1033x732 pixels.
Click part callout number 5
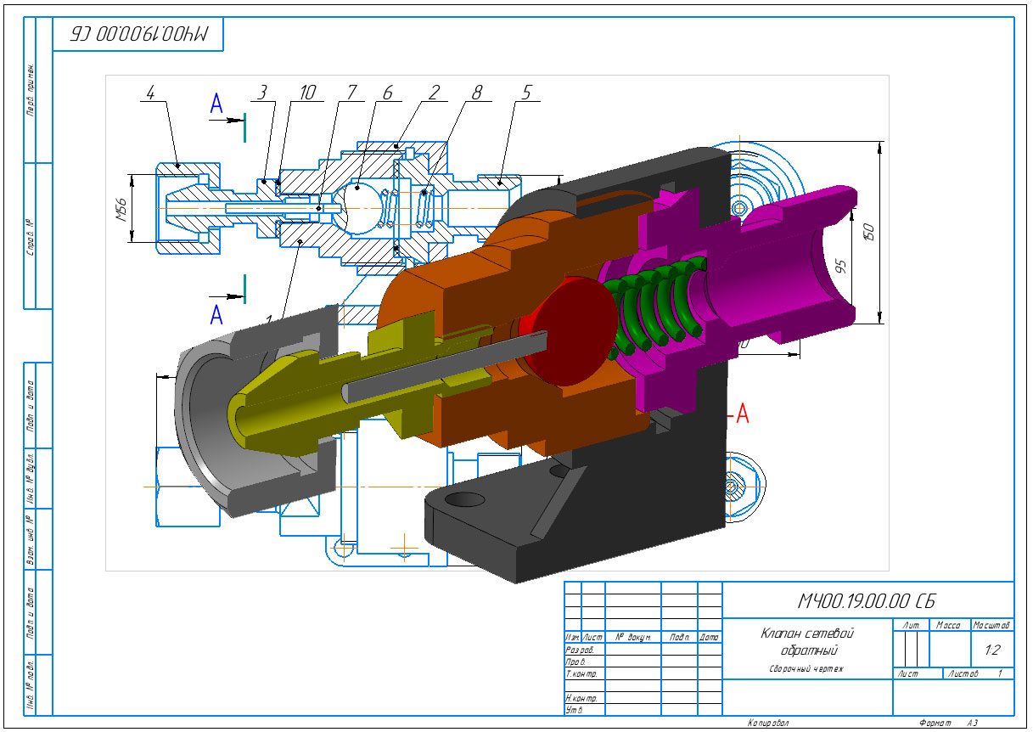coord(526,93)
